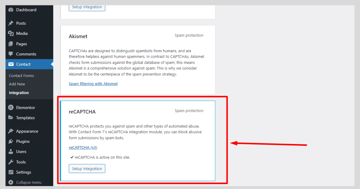Open Contact Forms submenu link
The height and width of the screenshot is (189, 360).
coord(21,76)
